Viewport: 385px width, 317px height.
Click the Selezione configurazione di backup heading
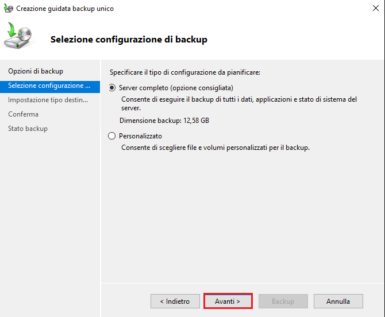[x=129, y=40]
